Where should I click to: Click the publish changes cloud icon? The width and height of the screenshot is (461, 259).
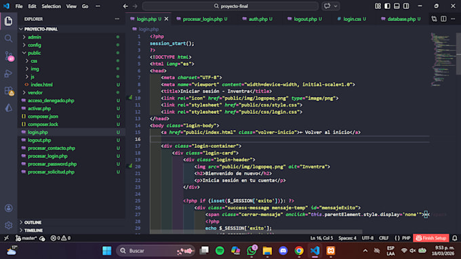42,238
